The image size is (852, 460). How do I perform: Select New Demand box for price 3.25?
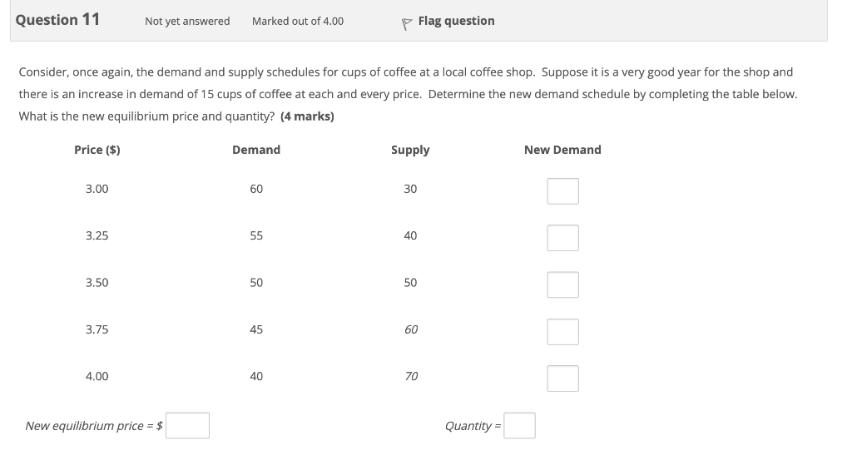[562, 238]
